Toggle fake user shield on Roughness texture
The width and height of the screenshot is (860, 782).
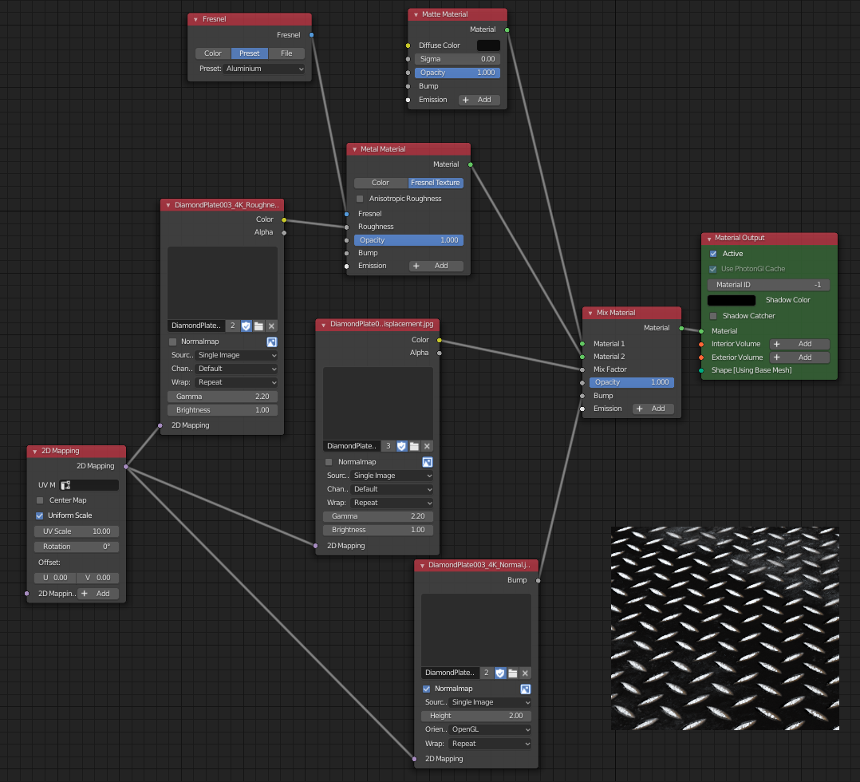pos(246,326)
